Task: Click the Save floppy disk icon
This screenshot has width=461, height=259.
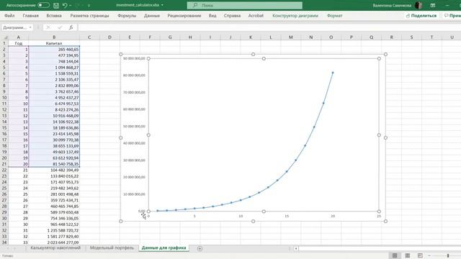Action: pos(56,5)
